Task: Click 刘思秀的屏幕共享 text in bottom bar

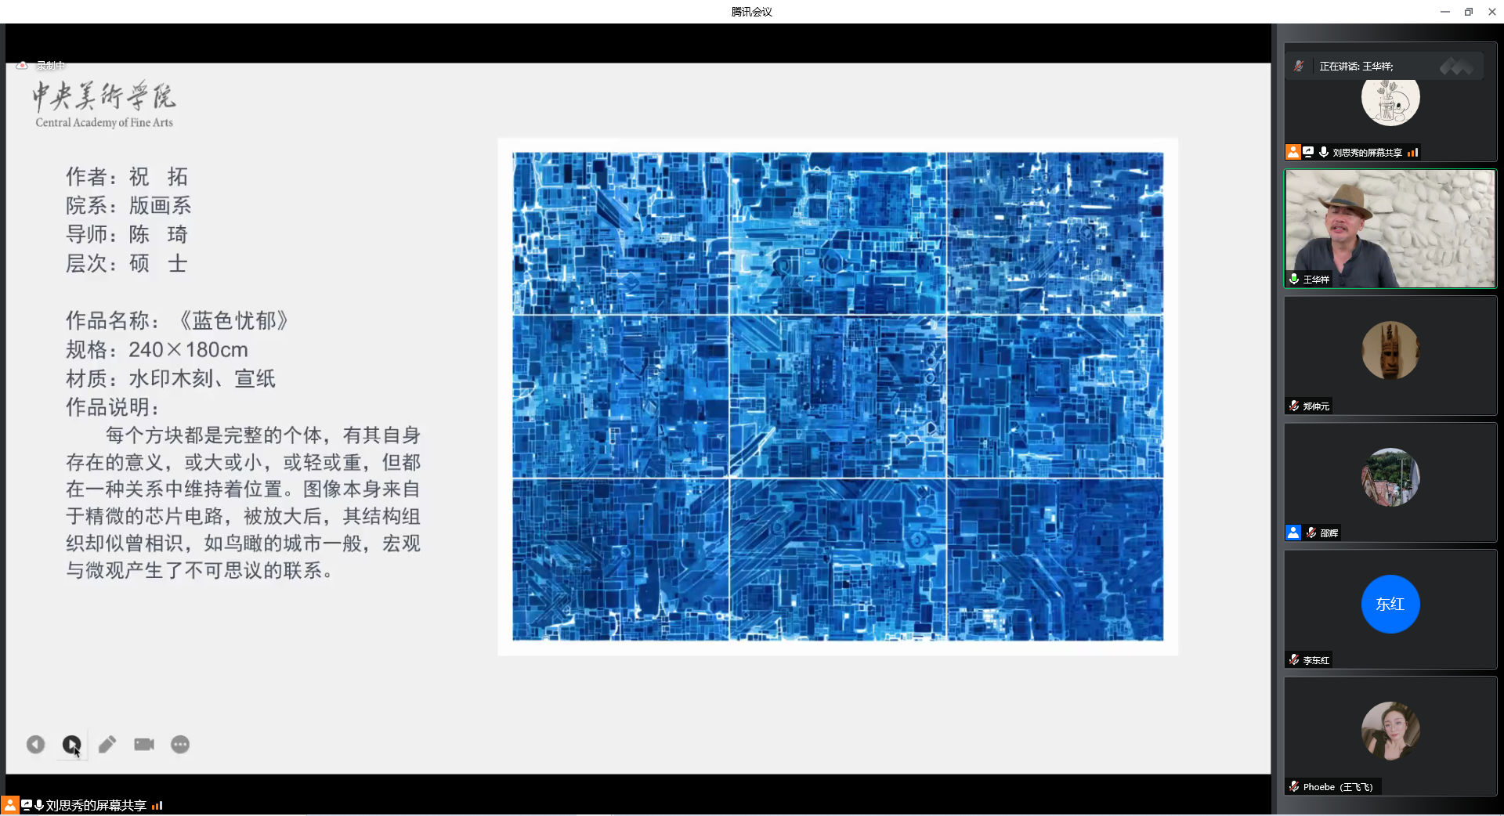Action: click(96, 805)
